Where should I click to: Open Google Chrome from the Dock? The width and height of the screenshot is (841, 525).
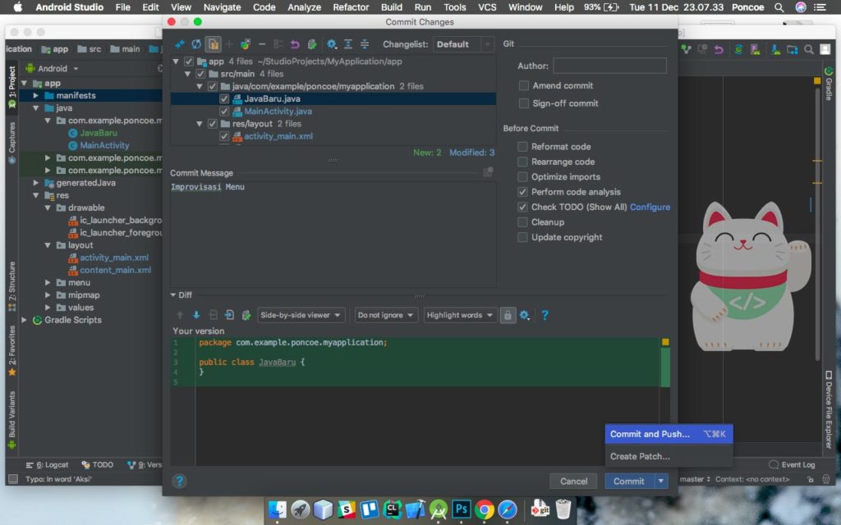(x=485, y=509)
